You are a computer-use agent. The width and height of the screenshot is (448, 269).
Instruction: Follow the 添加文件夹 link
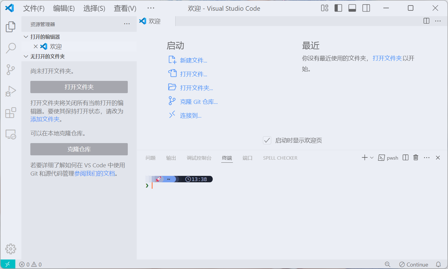pyautogui.click(x=45, y=119)
